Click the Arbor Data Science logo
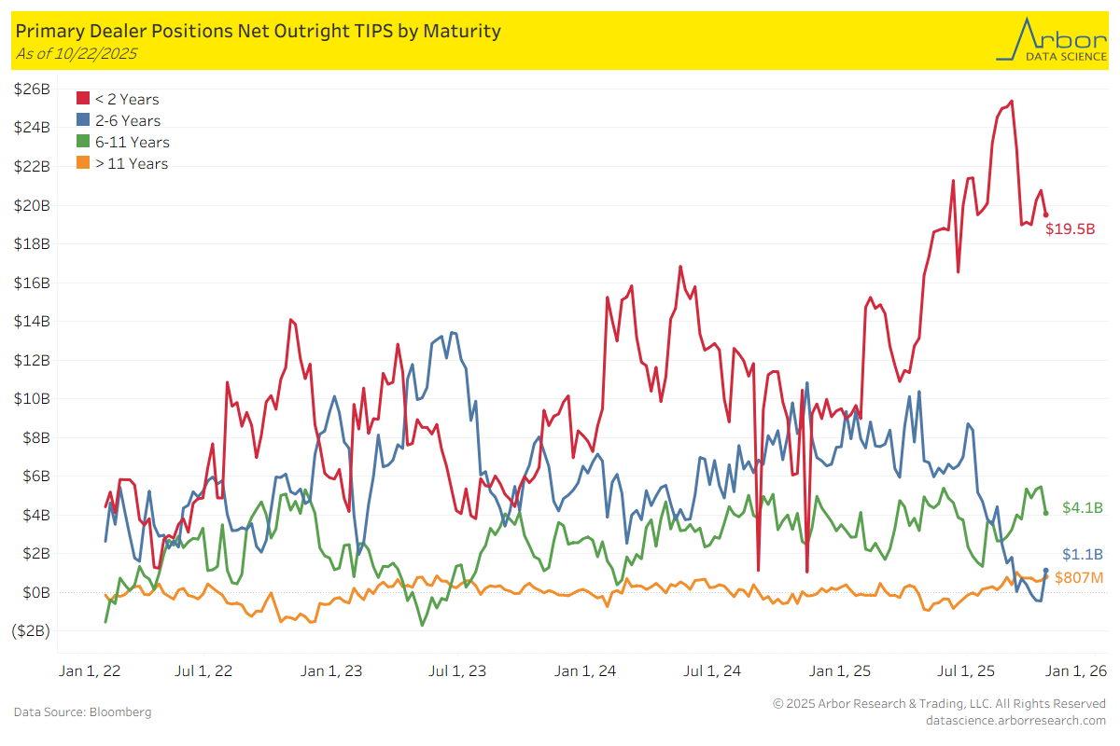1120x746 pixels. pos(1050,39)
